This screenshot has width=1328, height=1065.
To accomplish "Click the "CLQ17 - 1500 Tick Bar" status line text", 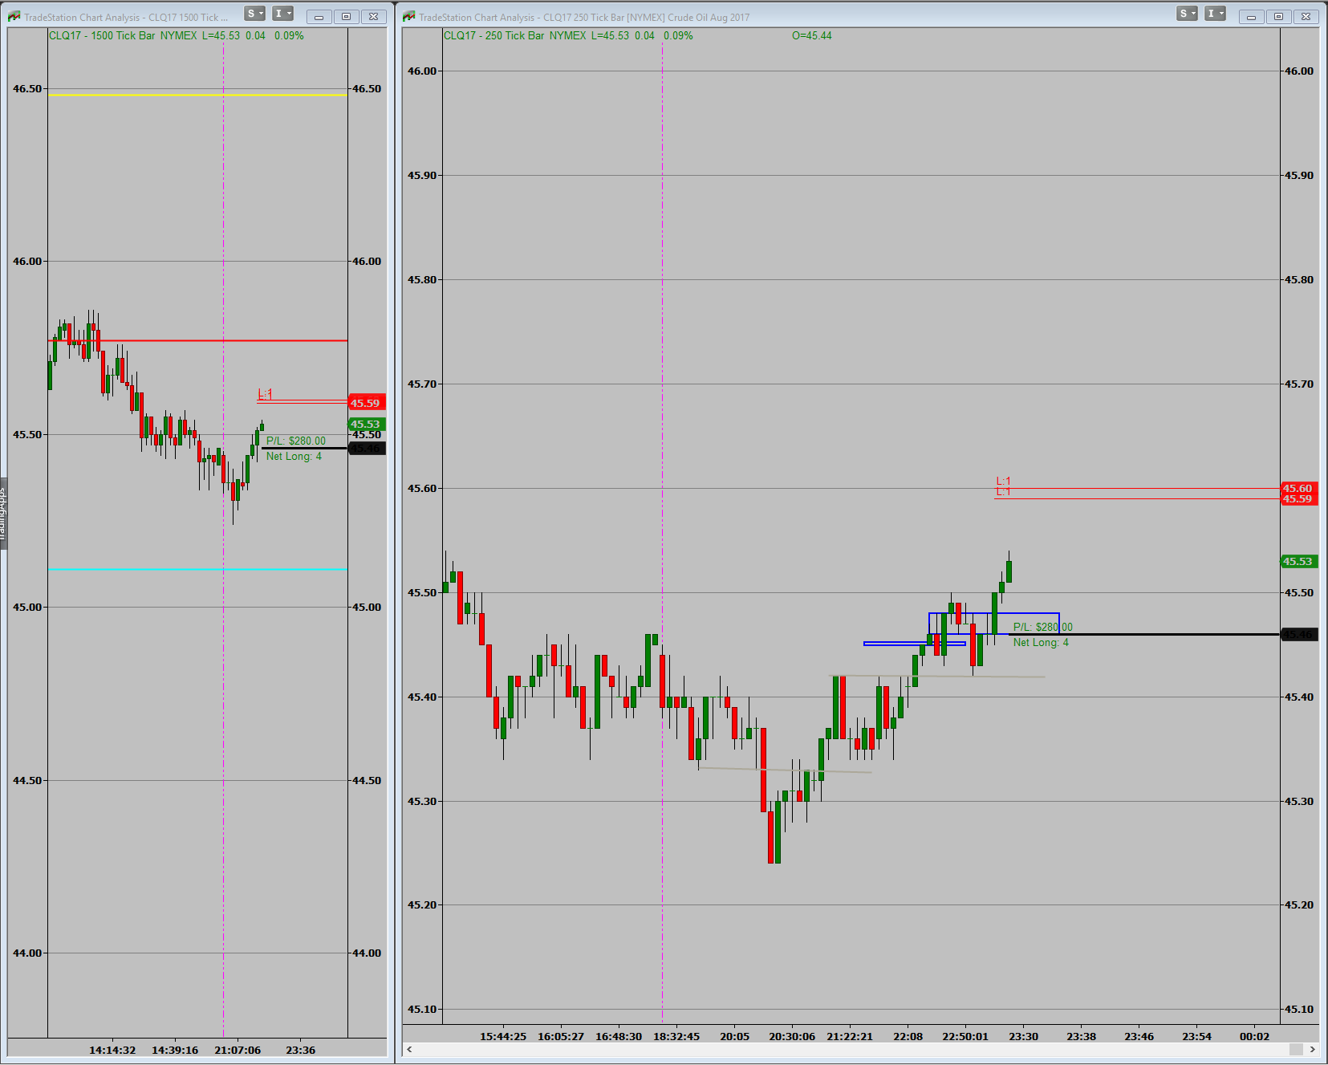I will click(102, 35).
